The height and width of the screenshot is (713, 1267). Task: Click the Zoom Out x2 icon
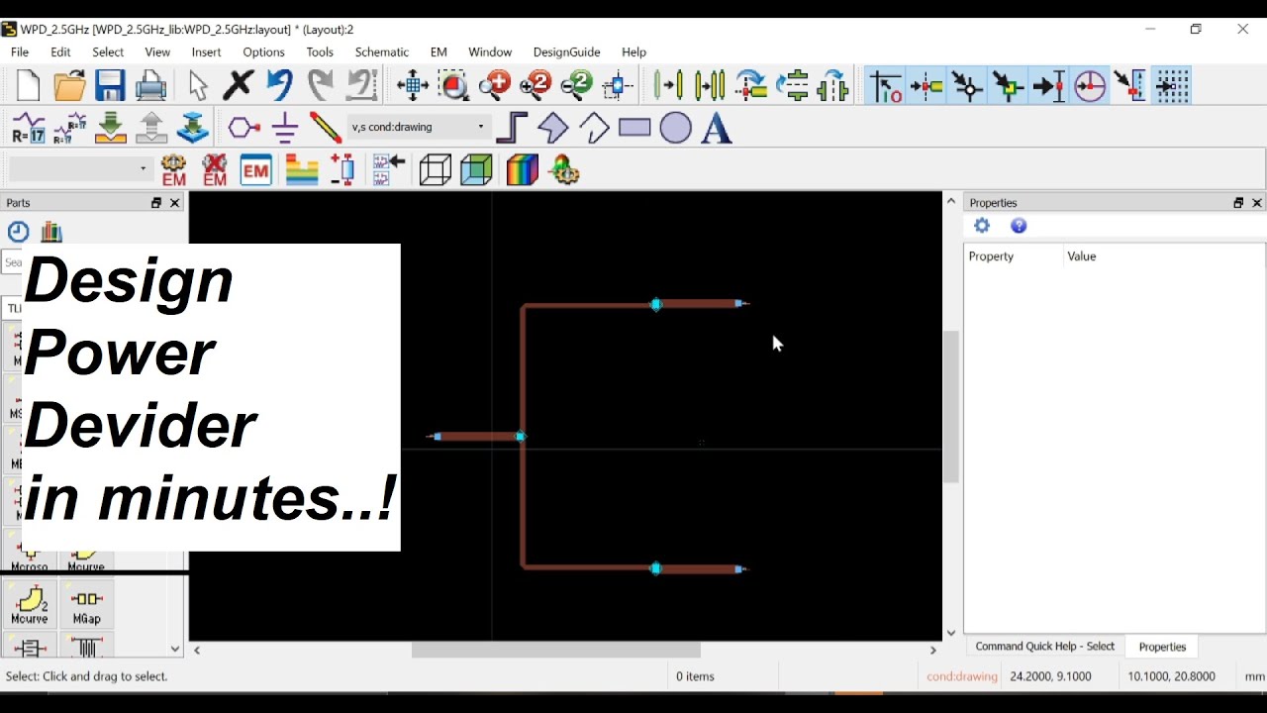[x=576, y=86]
